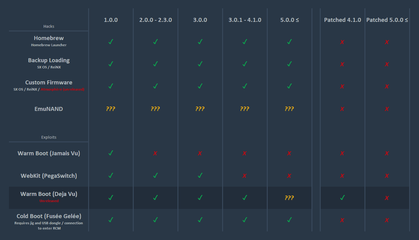Click Deja Vu checkmark under 2.0.0 - 2.3.0

tap(156, 197)
